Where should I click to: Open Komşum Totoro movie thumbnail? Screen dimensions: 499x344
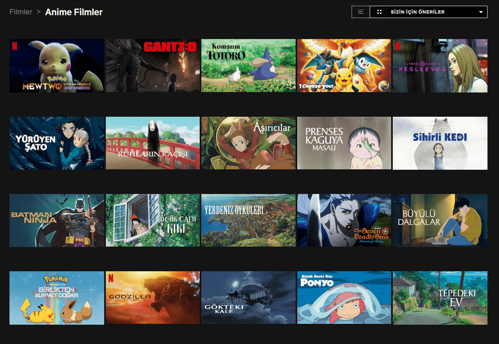point(248,66)
